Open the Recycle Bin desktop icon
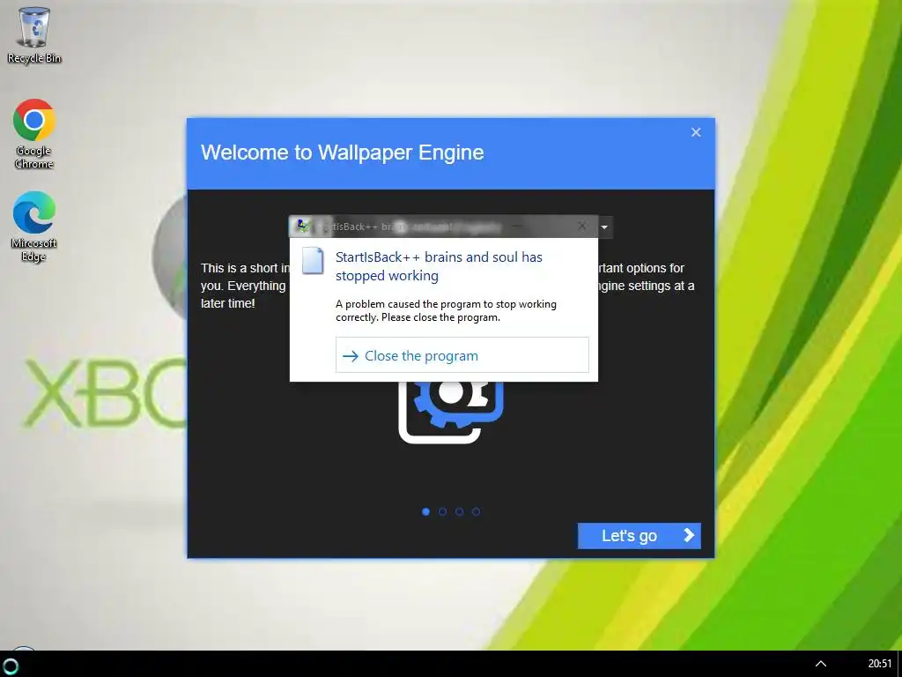Image resolution: width=902 pixels, height=677 pixels. coord(34,34)
